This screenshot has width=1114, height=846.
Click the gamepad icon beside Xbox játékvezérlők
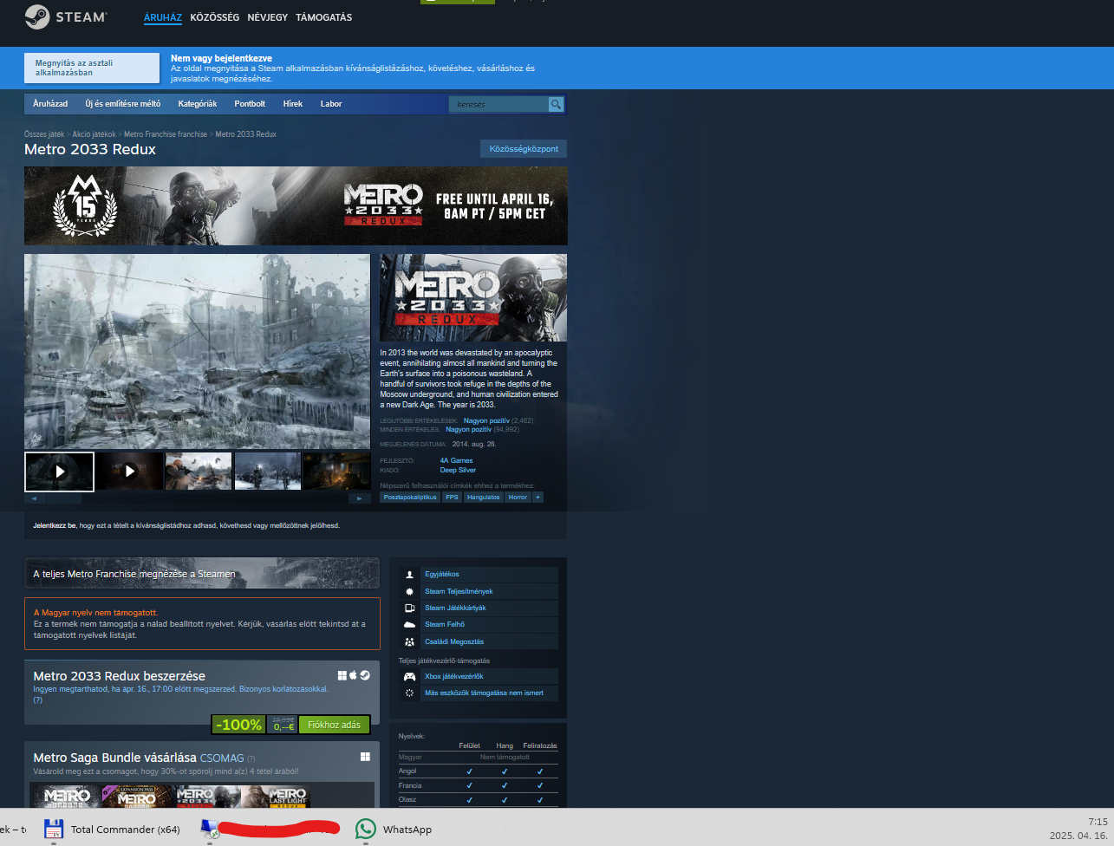(410, 677)
